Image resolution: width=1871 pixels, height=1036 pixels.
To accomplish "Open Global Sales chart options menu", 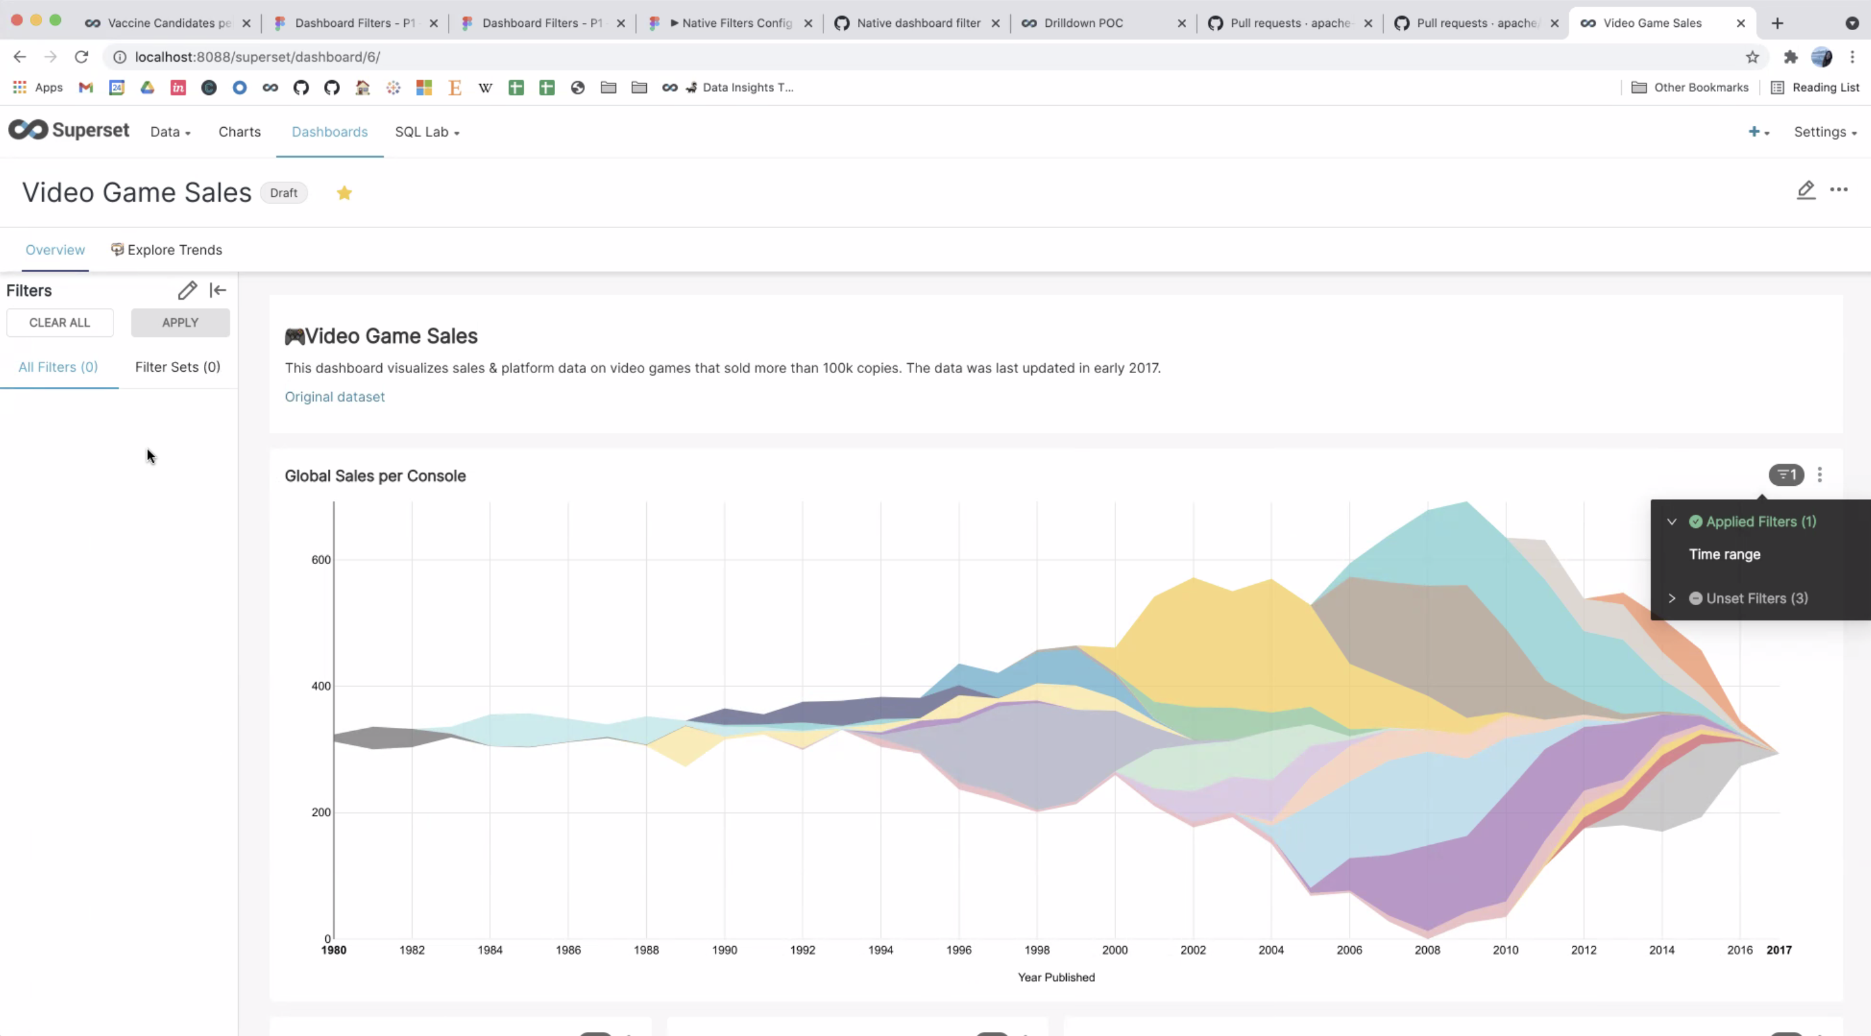I will (1819, 475).
